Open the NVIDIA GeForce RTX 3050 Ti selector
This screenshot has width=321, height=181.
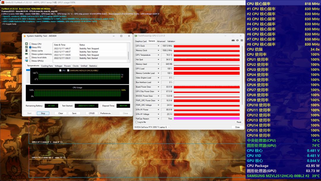pyautogui.click(x=152, y=127)
